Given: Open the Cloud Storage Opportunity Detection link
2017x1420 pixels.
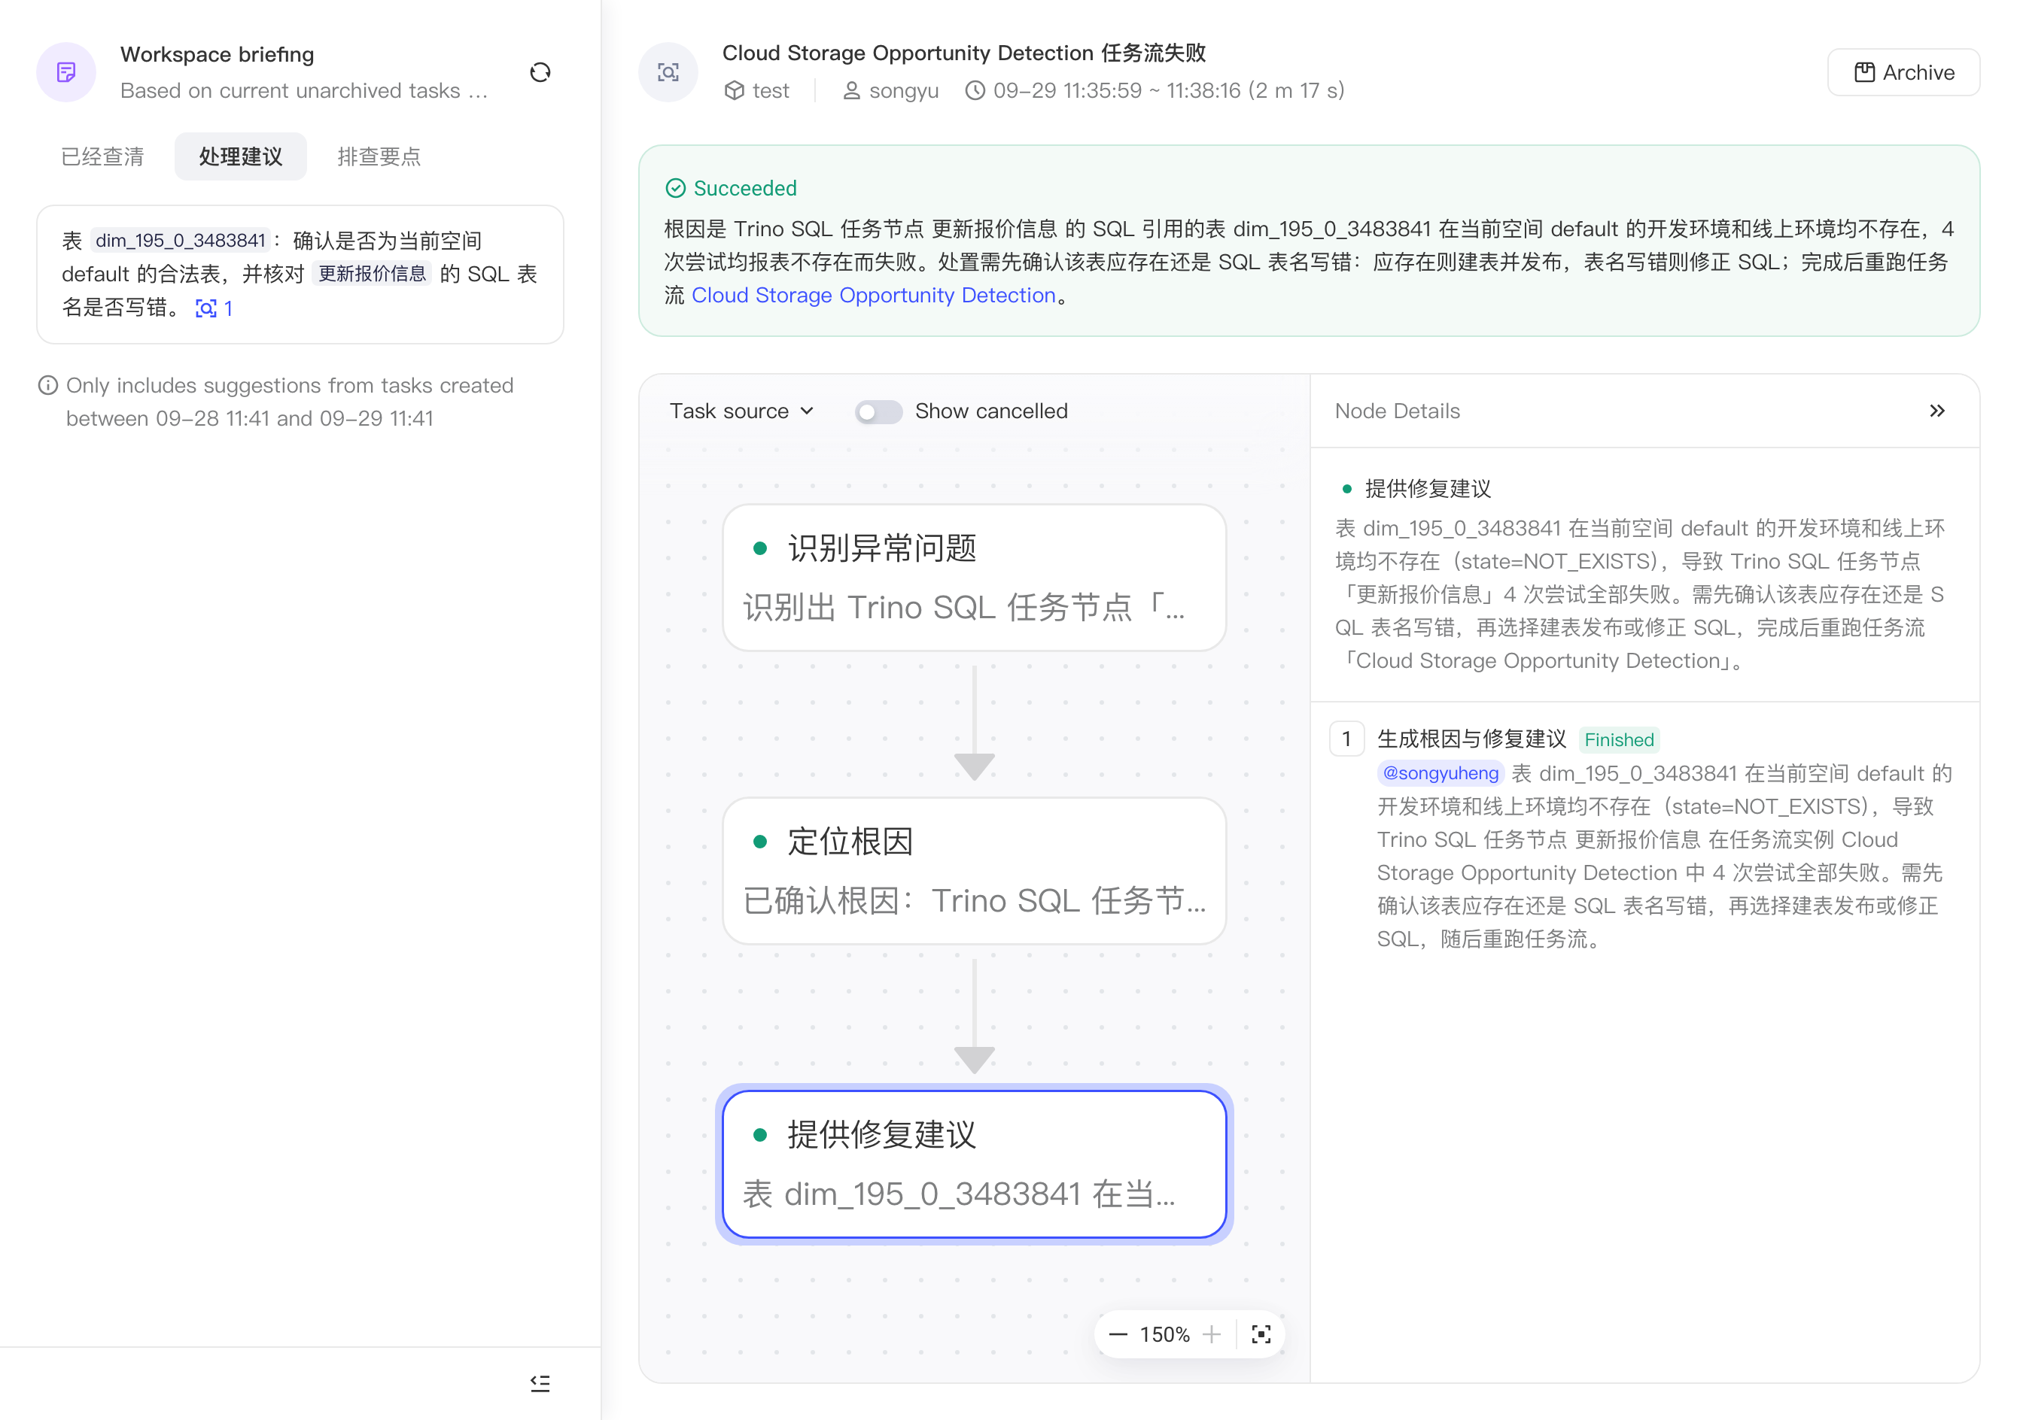Looking at the screenshot, I should point(873,295).
